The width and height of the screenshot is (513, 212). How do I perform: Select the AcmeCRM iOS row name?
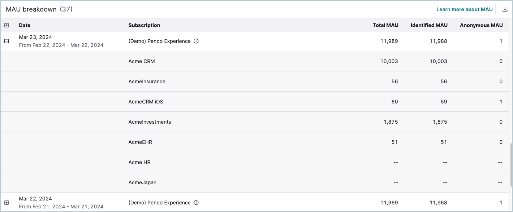(146, 102)
